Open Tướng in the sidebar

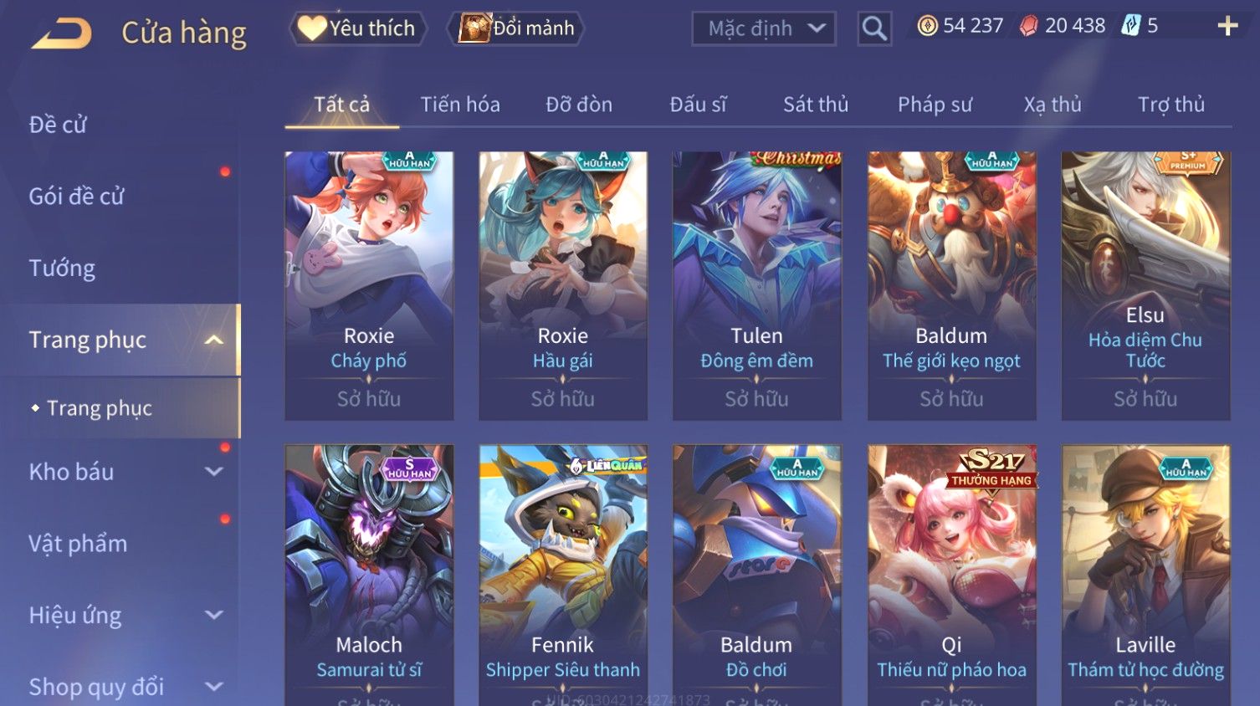point(62,268)
